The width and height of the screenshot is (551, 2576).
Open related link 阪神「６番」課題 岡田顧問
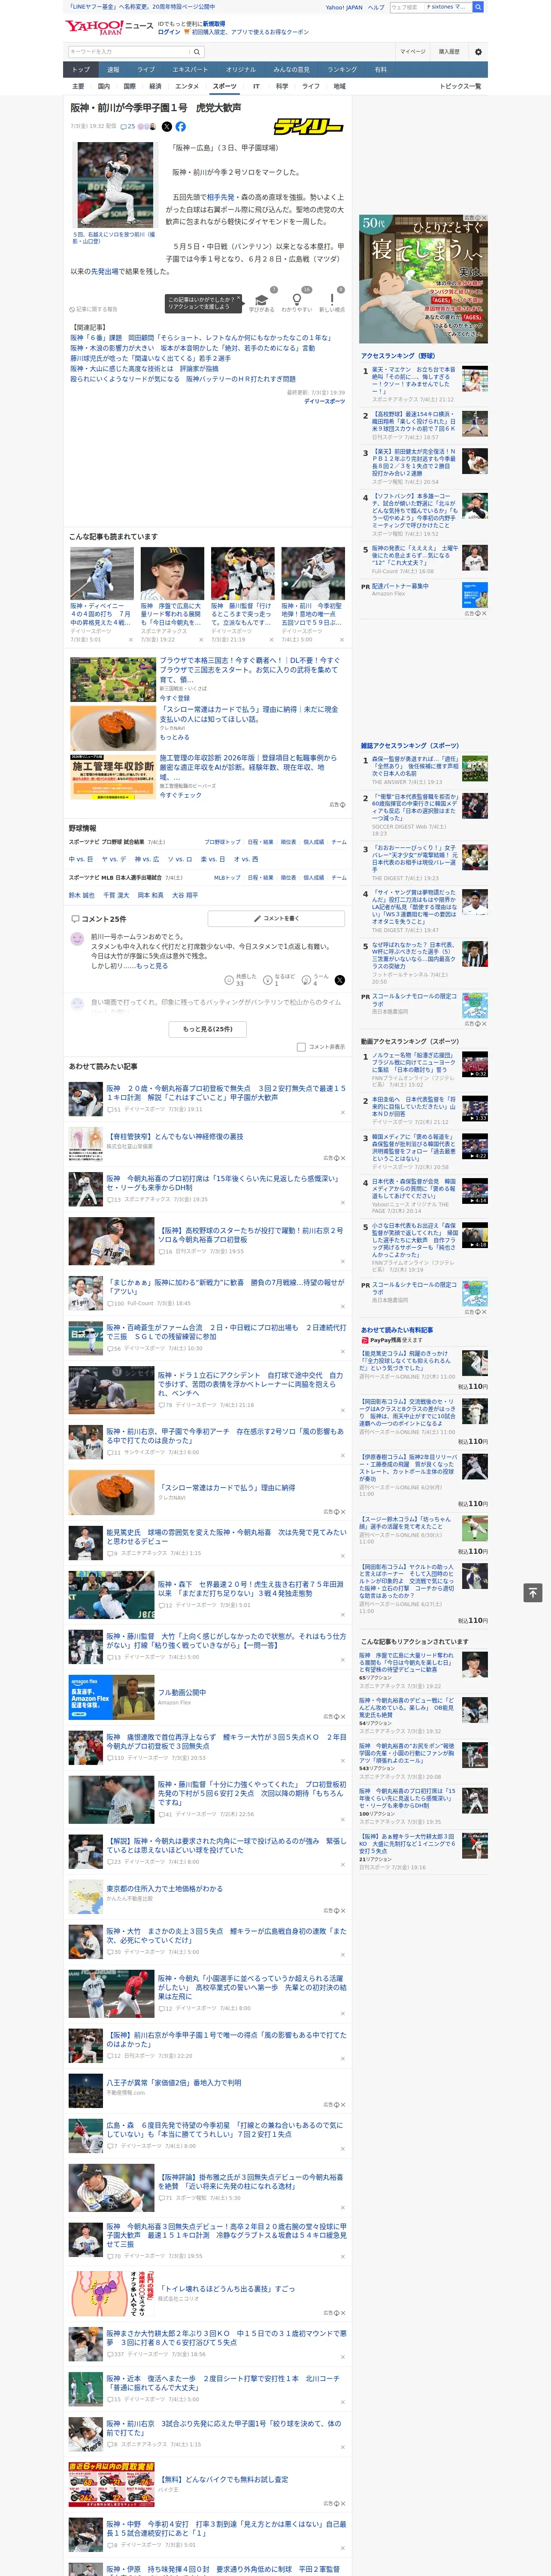pos(201,338)
